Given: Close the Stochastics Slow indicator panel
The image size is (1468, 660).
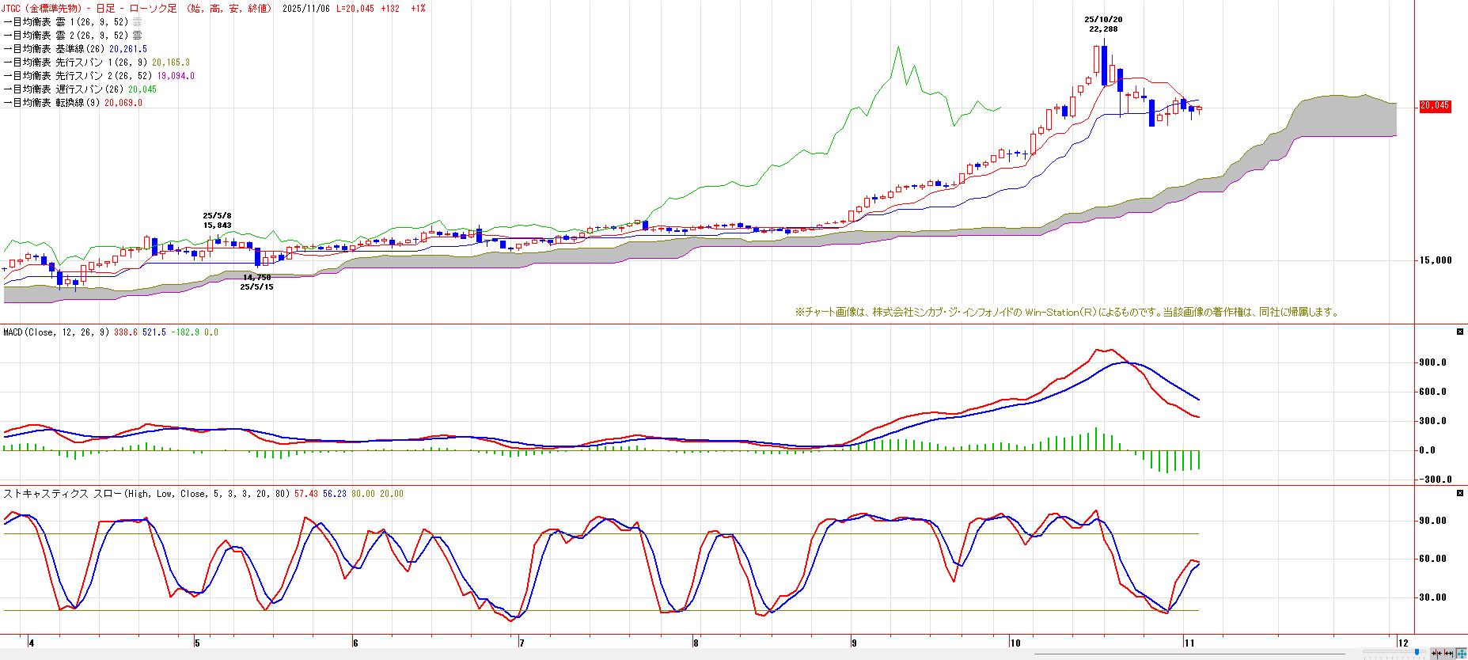Looking at the screenshot, I should coord(1460,494).
